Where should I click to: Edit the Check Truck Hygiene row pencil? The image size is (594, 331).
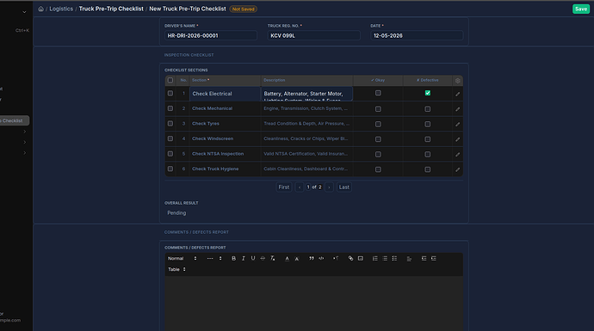(458, 169)
